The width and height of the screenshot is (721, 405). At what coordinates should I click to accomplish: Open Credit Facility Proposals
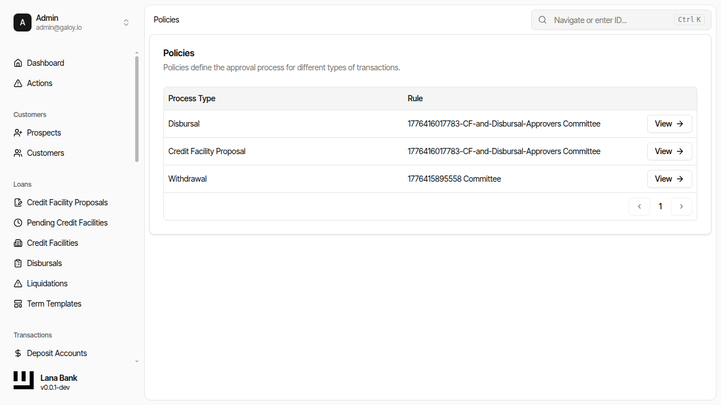pos(67,202)
